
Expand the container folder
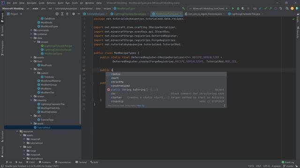pyautogui.click(x=31, y=34)
